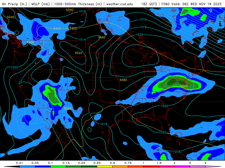225x168 pixels.
Task: Click the '6h Precip (in.)' header text
Action: click(15, 4)
